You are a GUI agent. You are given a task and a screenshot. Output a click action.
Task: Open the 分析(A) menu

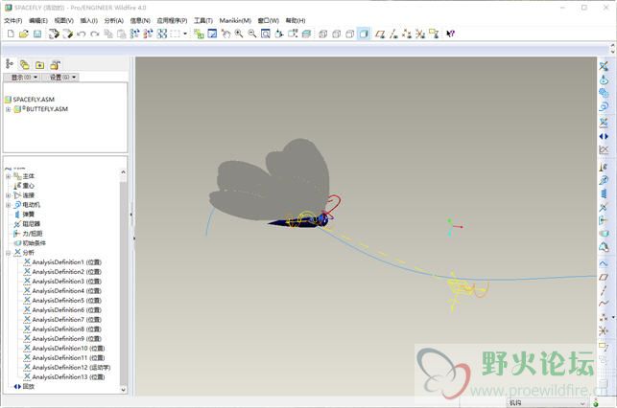pos(114,20)
